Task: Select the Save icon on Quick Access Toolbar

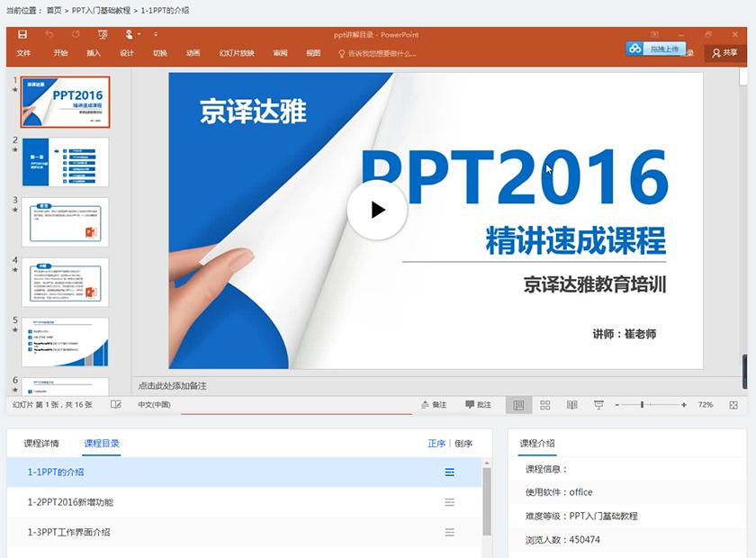Action: coord(22,36)
